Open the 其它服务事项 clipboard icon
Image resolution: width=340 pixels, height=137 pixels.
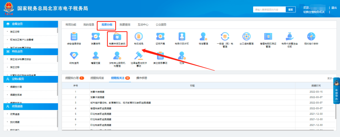coord(160,56)
